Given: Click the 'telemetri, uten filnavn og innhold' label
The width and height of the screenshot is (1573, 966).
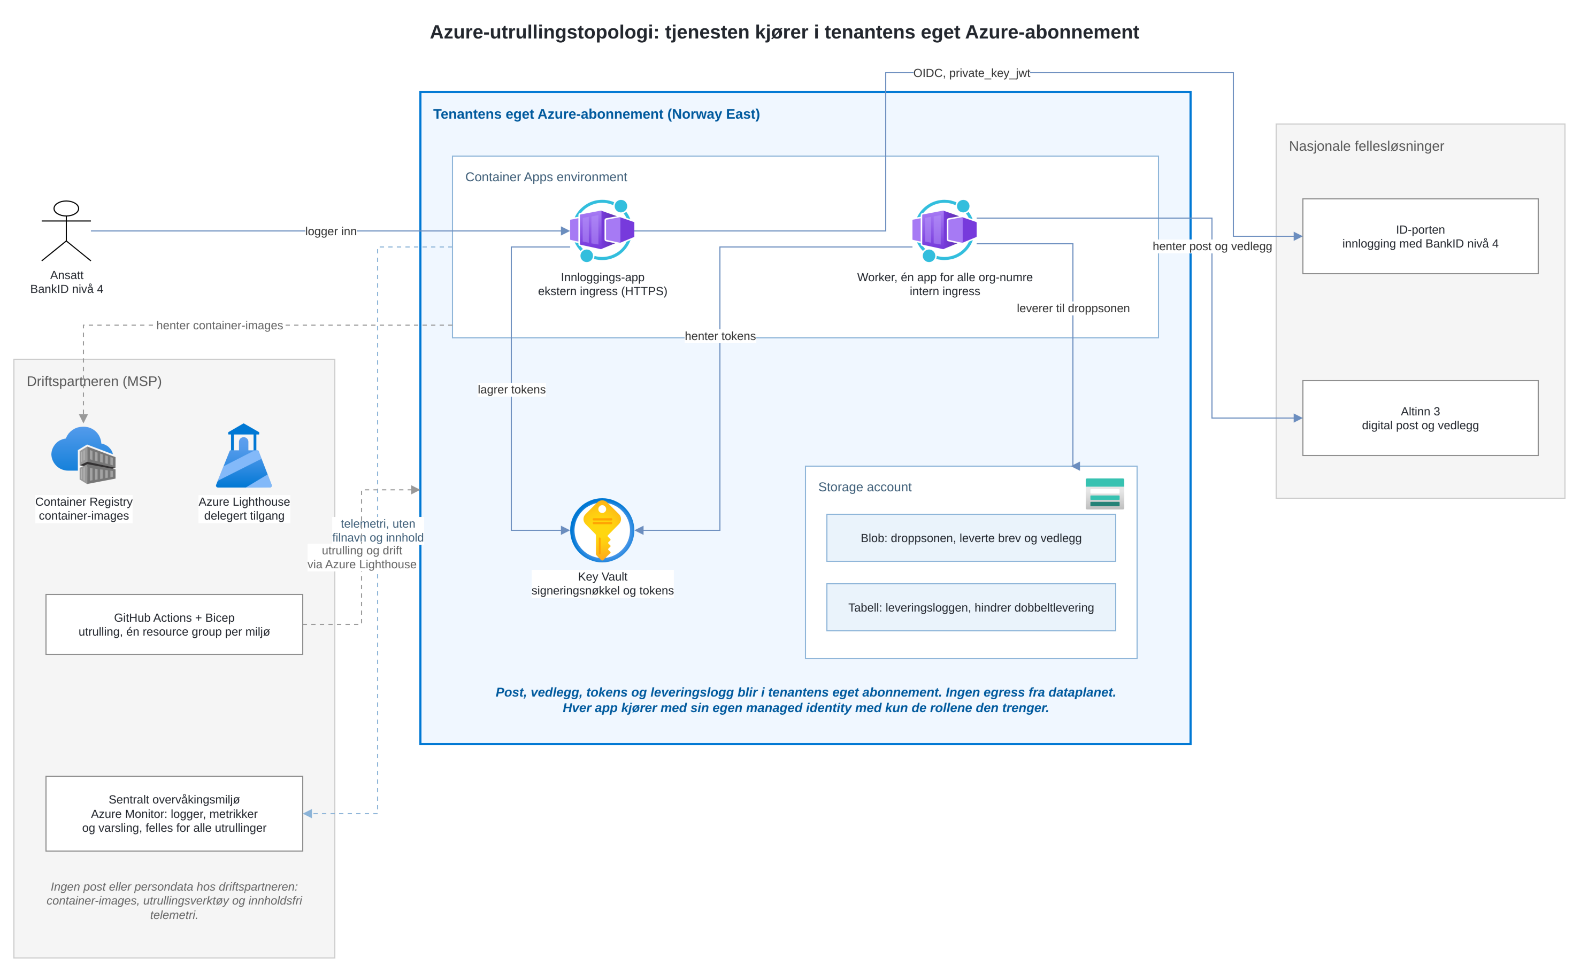Looking at the screenshot, I should pyautogui.click(x=377, y=530).
